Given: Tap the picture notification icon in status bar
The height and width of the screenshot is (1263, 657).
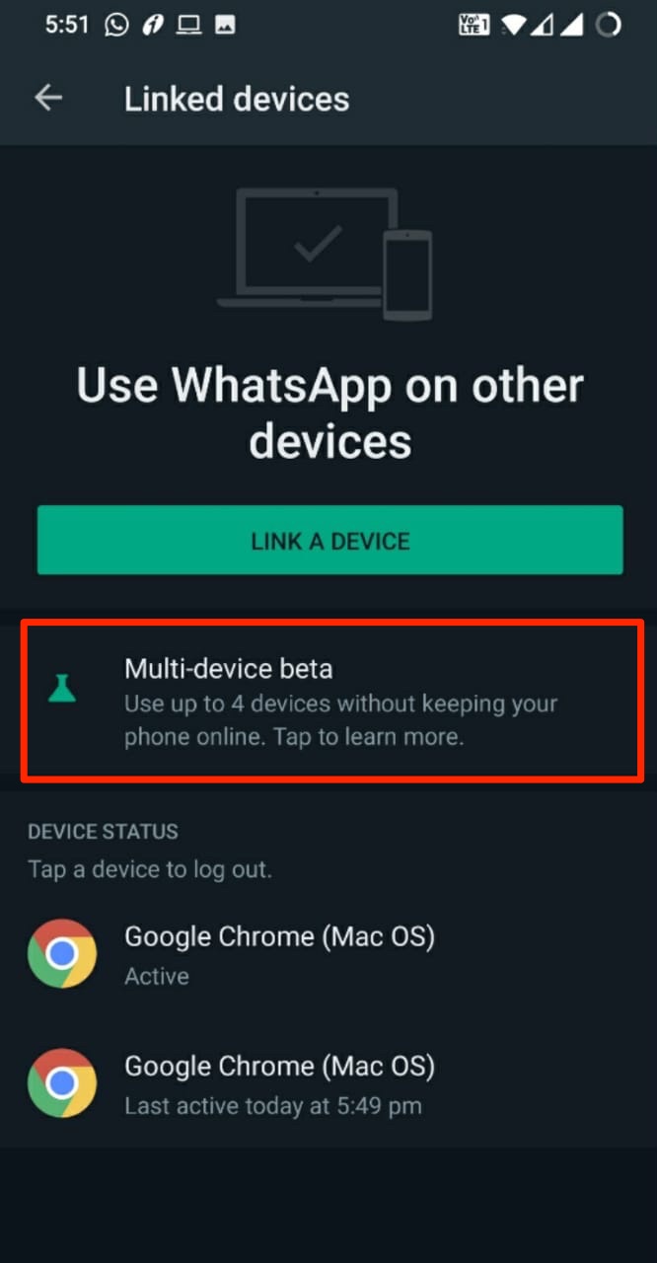Looking at the screenshot, I should (x=224, y=26).
